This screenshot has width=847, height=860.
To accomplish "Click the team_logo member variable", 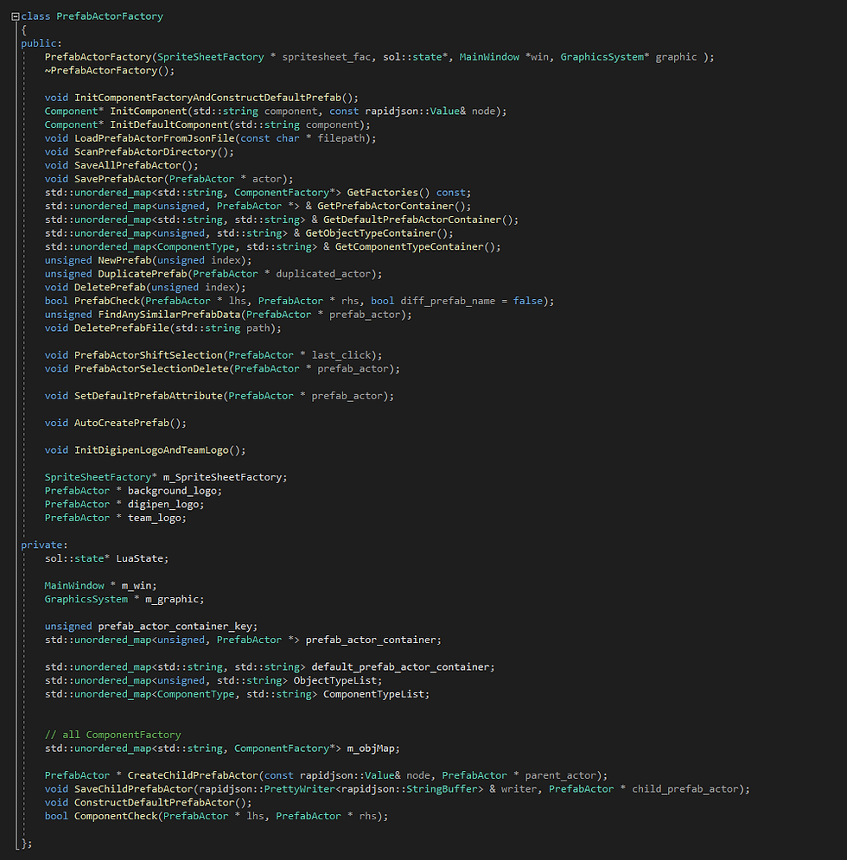I will point(154,519).
